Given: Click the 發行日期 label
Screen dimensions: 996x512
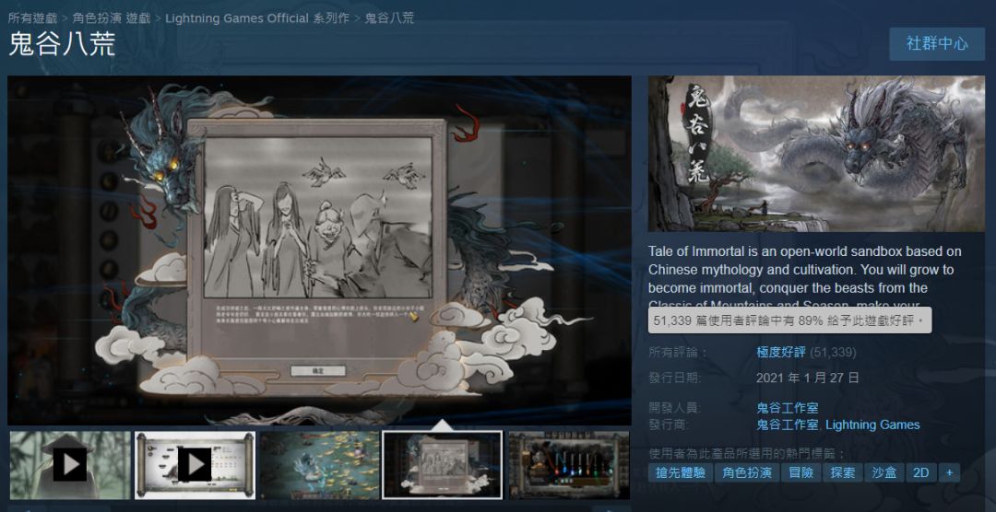Looking at the screenshot, I should [675, 378].
